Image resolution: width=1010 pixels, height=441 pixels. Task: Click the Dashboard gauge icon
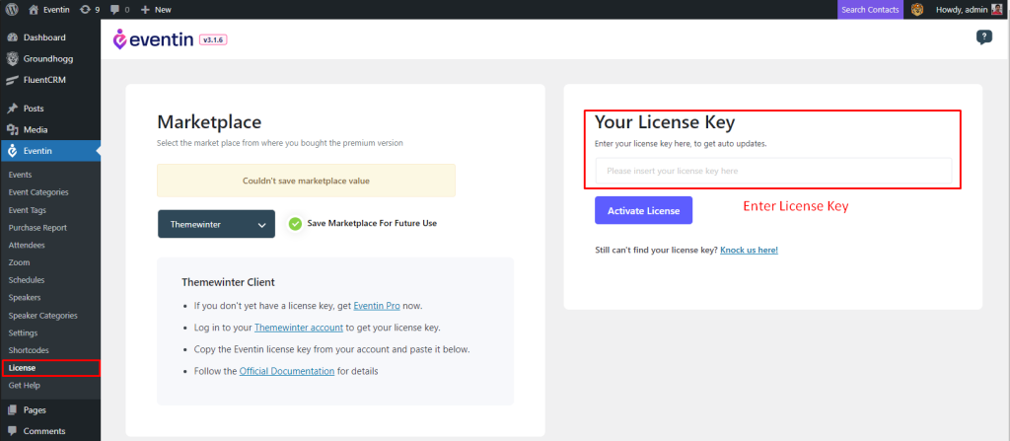12,37
